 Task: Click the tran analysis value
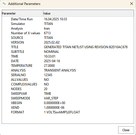pos(47,28)
